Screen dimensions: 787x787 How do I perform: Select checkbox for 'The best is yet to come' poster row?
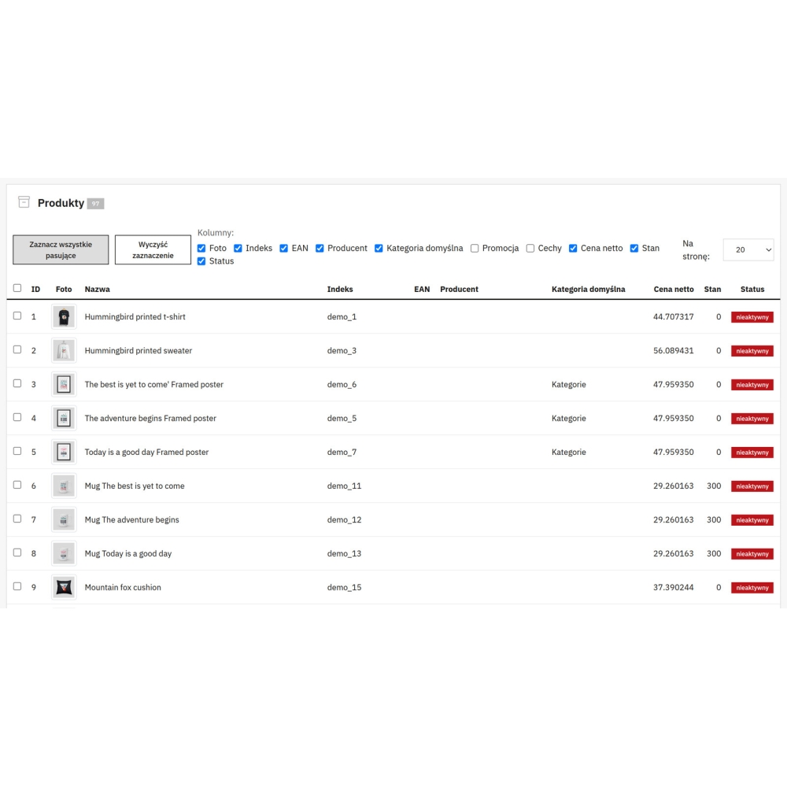pos(17,383)
